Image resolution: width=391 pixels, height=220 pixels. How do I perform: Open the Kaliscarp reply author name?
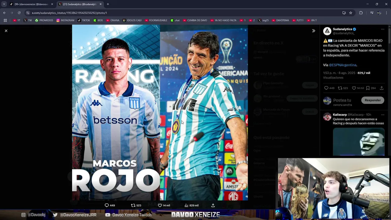(x=340, y=115)
